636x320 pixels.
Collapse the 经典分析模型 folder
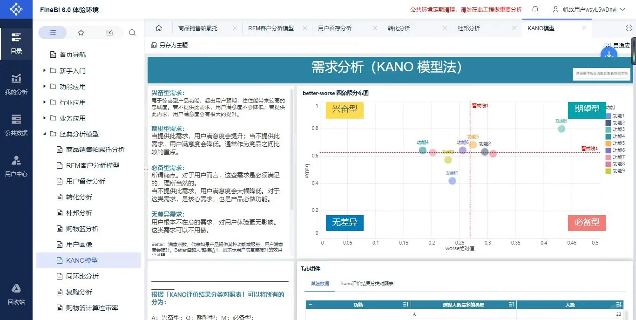[x=46, y=134]
